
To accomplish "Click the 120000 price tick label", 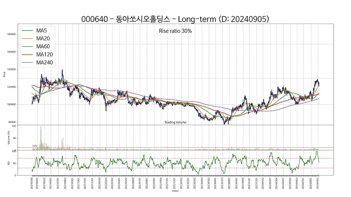I will [x=11, y=87].
